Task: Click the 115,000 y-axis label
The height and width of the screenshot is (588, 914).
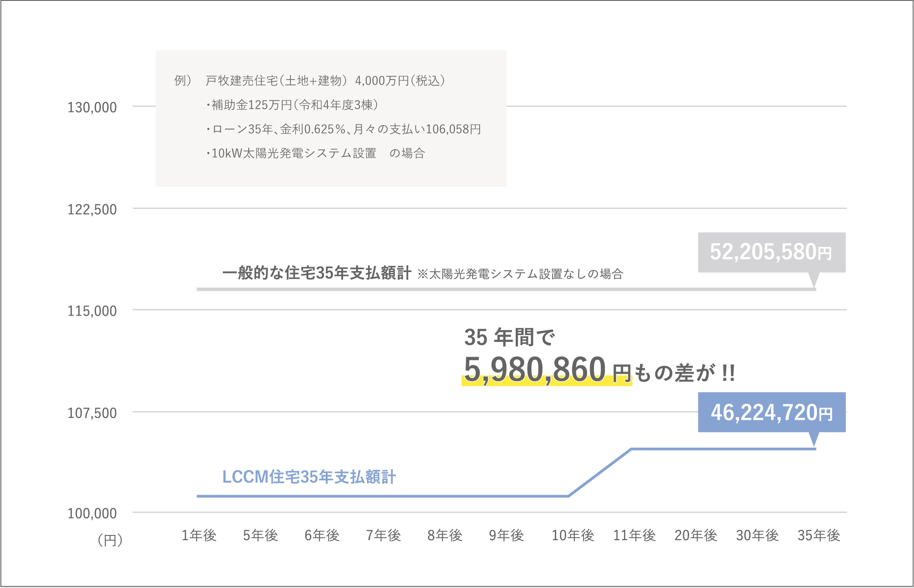Action: point(92,311)
